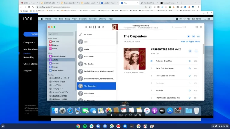Open the Music menu in menu bar
The width and height of the screenshot is (230, 129).
click(x=48, y=19)
